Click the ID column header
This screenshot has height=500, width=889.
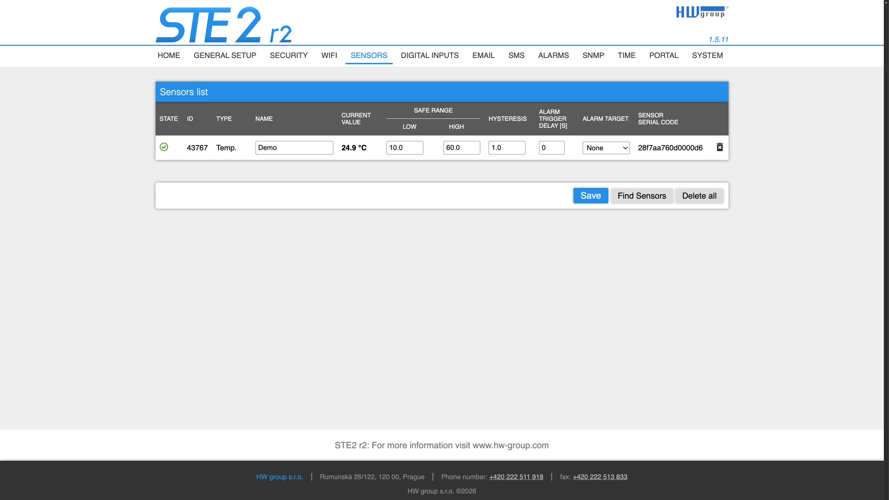coord(190,119)
